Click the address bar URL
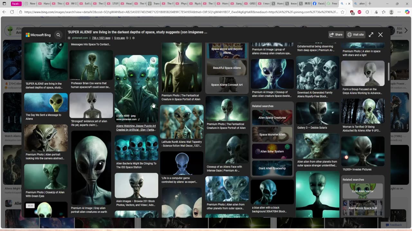The height and width of the screenshot is (231, 412). click(x=181, y=12)
